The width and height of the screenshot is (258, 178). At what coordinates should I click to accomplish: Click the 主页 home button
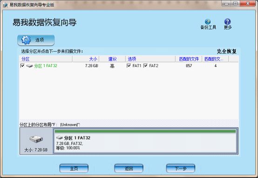[74, 168]
